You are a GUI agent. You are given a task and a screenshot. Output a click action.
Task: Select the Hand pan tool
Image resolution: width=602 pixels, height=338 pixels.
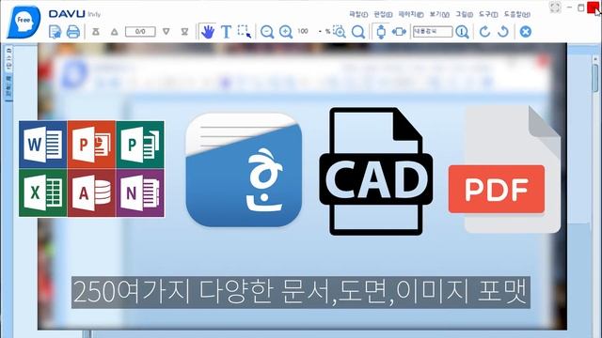click(207, 31)
